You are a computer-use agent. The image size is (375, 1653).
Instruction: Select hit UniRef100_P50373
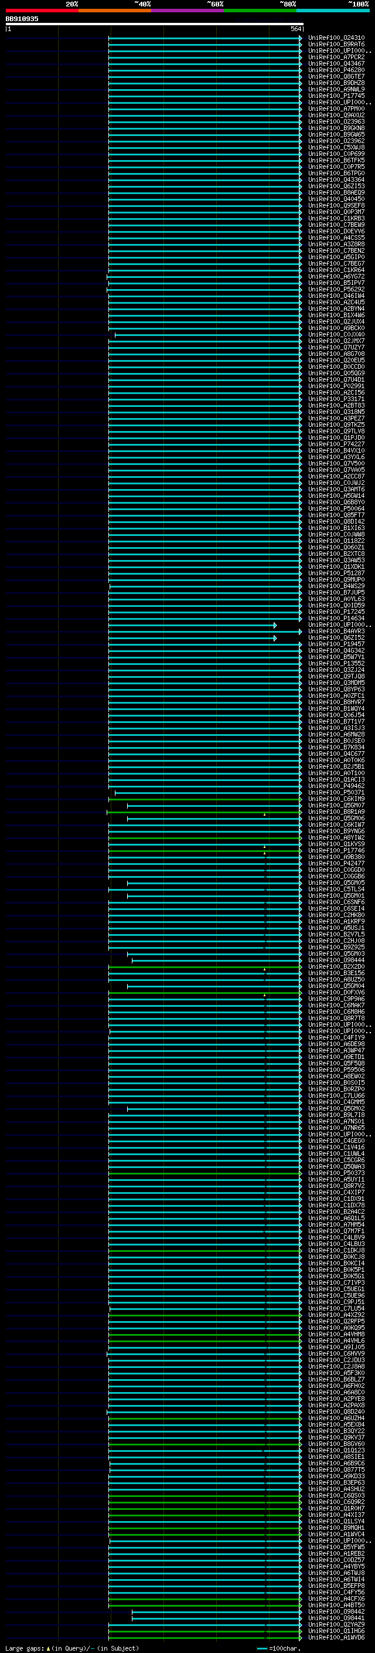click(336, 1173)
